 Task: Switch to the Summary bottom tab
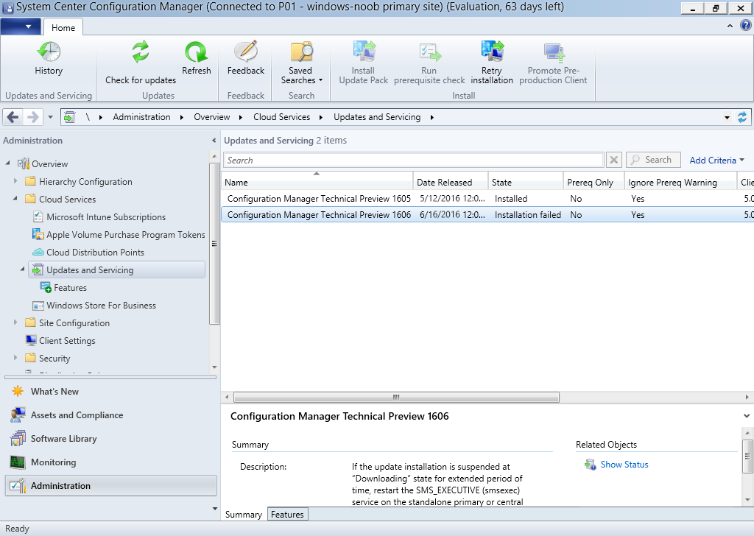tap(243, 515)
